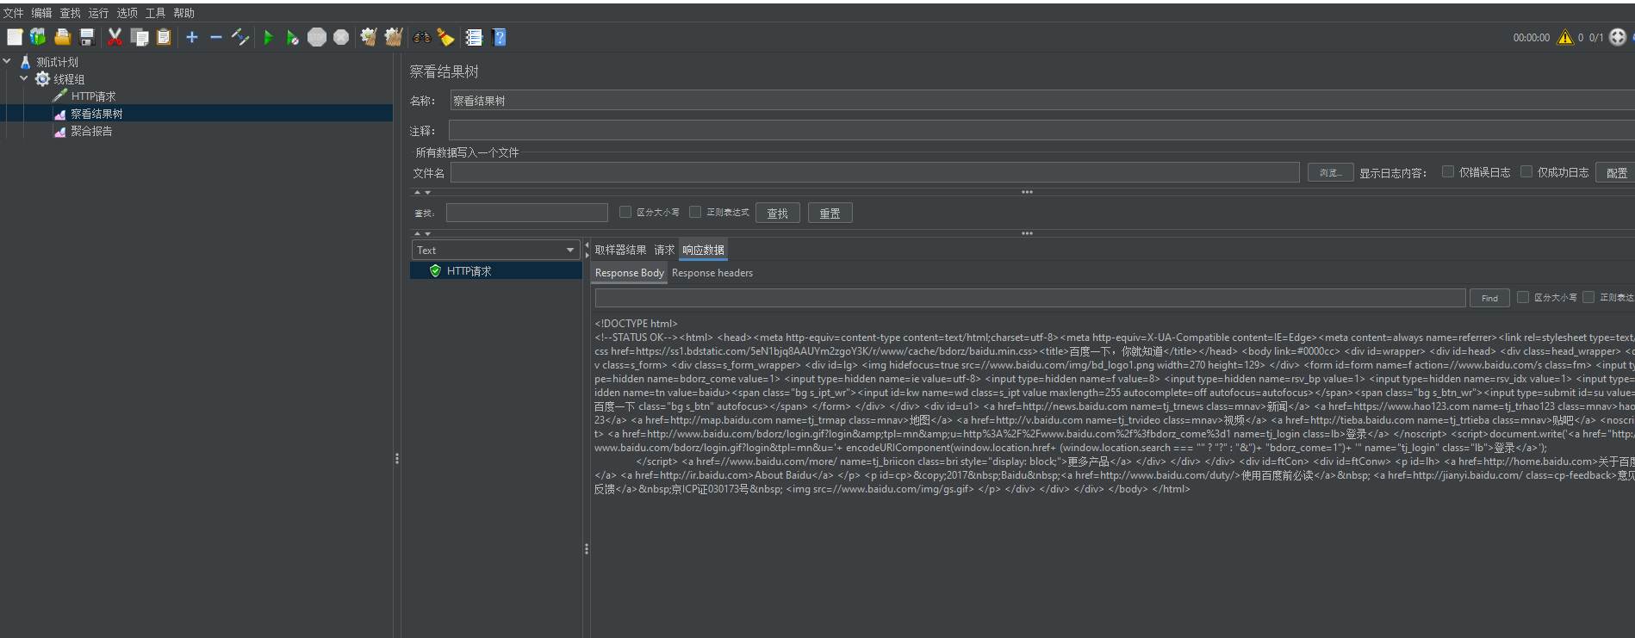
Task: Toggle 正则表达 checkbox beside Find button
Action: (x=1588, y=297)
